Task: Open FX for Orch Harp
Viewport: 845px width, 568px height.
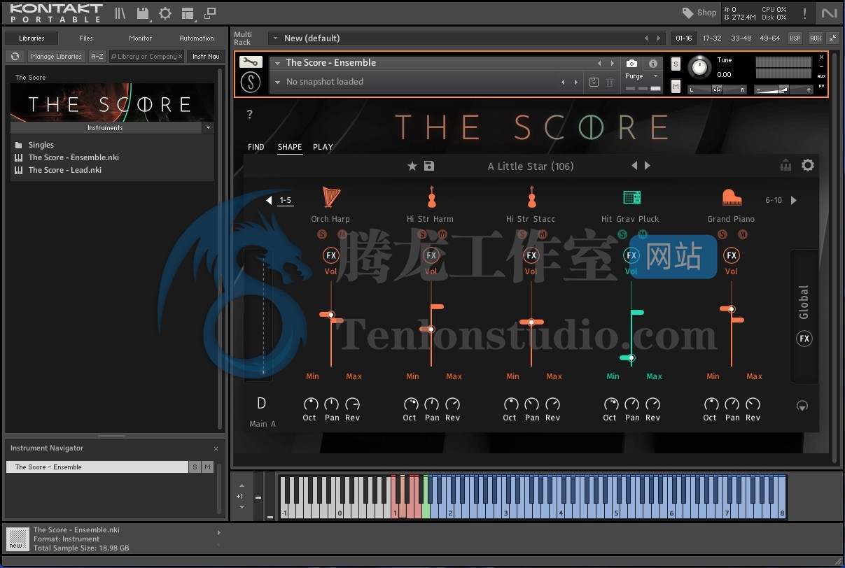Action: (331, 255)
